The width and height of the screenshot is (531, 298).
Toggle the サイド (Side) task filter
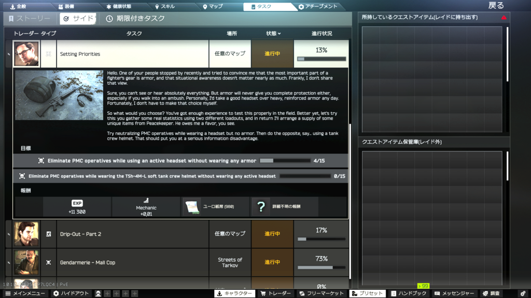click(78, 19)
